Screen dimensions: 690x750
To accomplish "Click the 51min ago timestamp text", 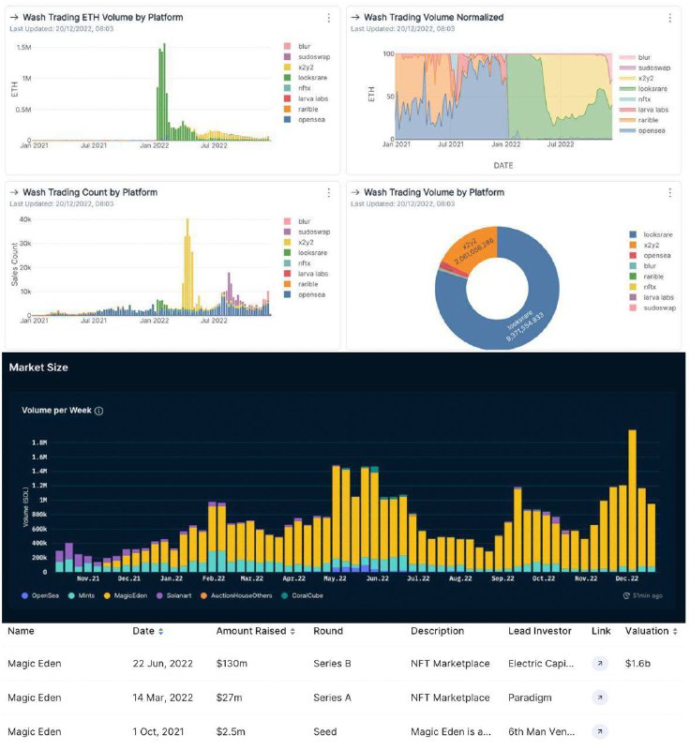I will click(648, 595).
